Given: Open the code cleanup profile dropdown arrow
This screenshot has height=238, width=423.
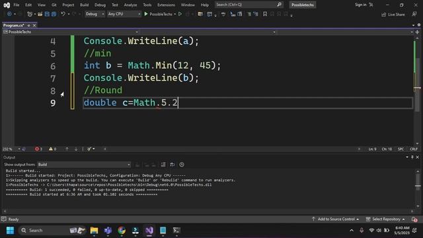Looking at the screenshot, I should pyautogui.click(x=94, y=149).
